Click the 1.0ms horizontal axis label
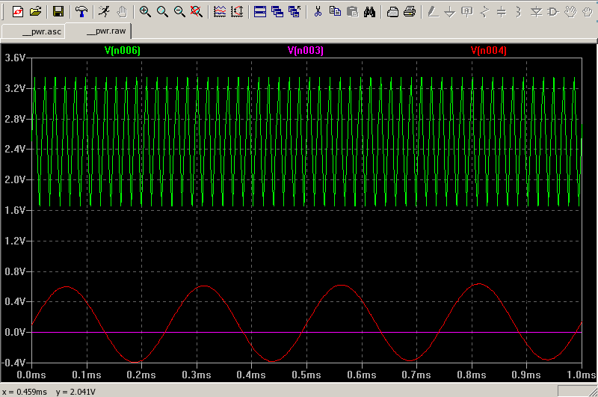 click(x=582, y=375)
